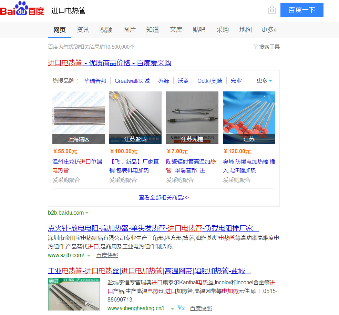The width and height of the screenshot is (339, 315).
Task: Click 查看全部相关商品>> link
Action: (x=164, y=197)
